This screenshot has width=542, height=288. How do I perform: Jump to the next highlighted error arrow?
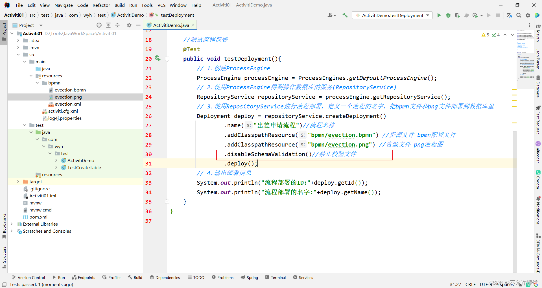pyautogui.click(x=512, y=35)
